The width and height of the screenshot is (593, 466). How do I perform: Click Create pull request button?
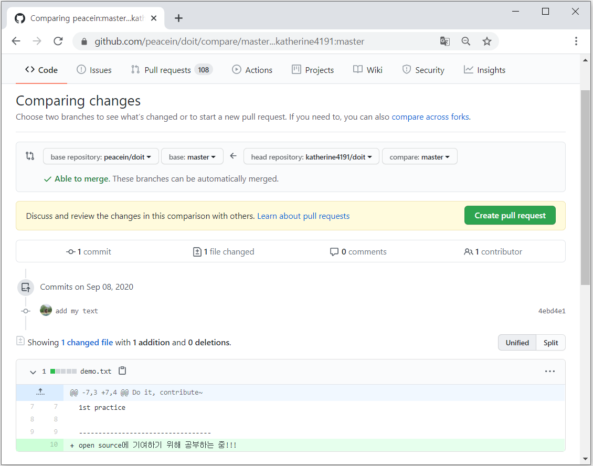coord(510,215)
